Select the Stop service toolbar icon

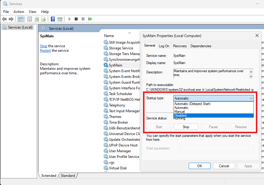coord(76,19)
